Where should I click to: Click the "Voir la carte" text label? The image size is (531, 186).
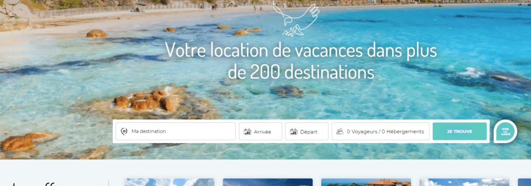[505, 132]
